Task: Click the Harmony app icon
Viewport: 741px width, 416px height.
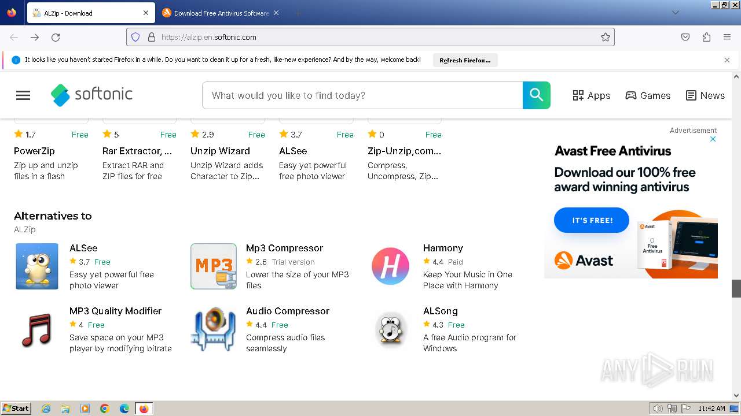Action: point(390,266)
